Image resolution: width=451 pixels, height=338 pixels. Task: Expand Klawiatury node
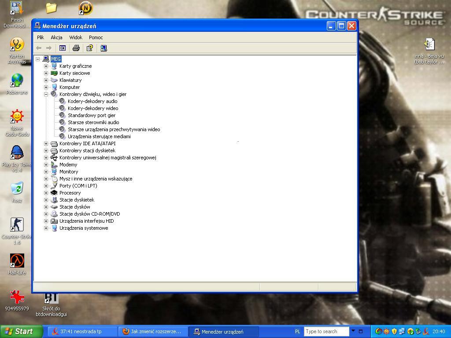(46, 80)
